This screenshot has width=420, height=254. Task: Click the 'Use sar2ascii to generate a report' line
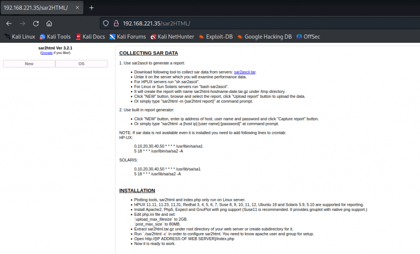pos(152,63)
